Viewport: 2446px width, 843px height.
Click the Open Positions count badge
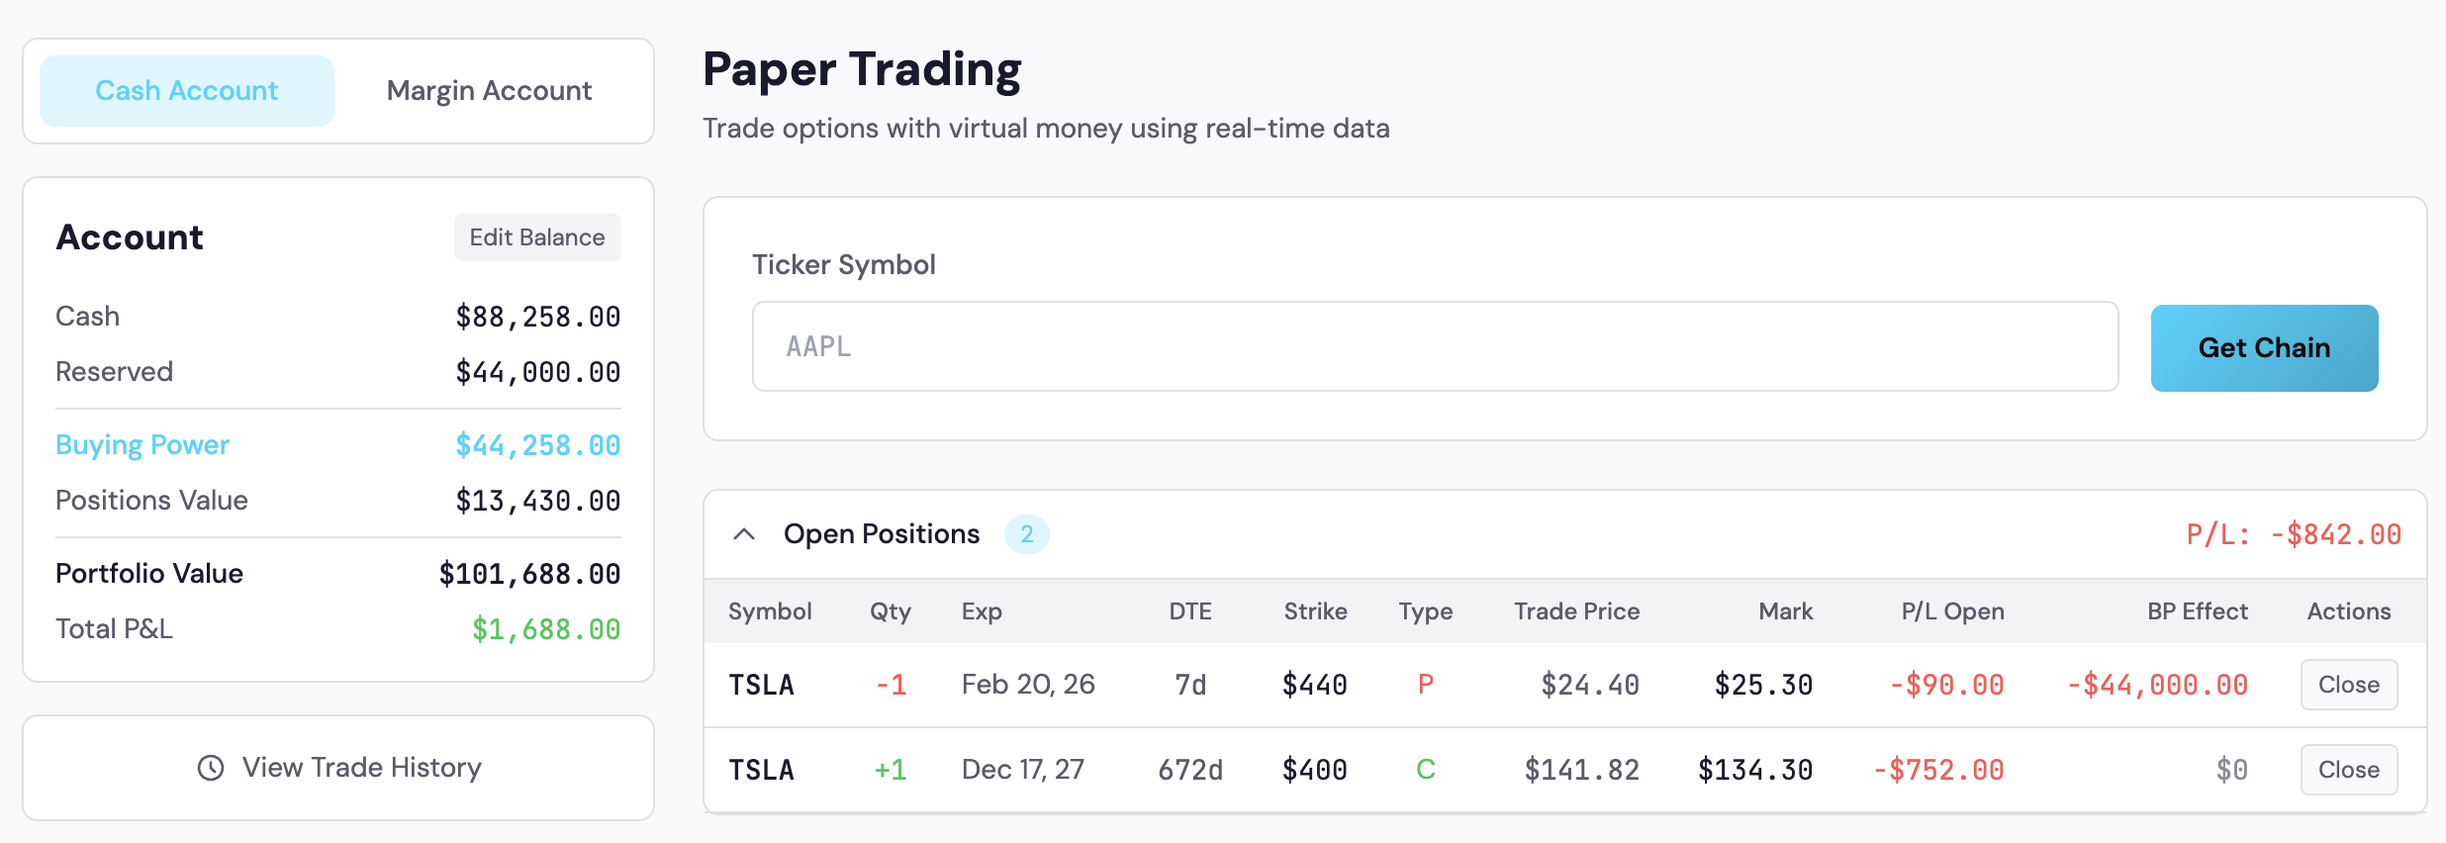point(1027,533)
